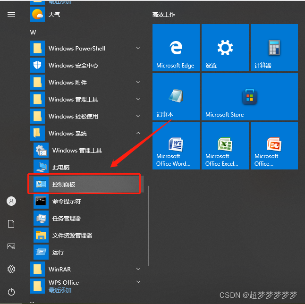
Task: Expand the WinRAR folder chevron
Action: click(138, 269)
